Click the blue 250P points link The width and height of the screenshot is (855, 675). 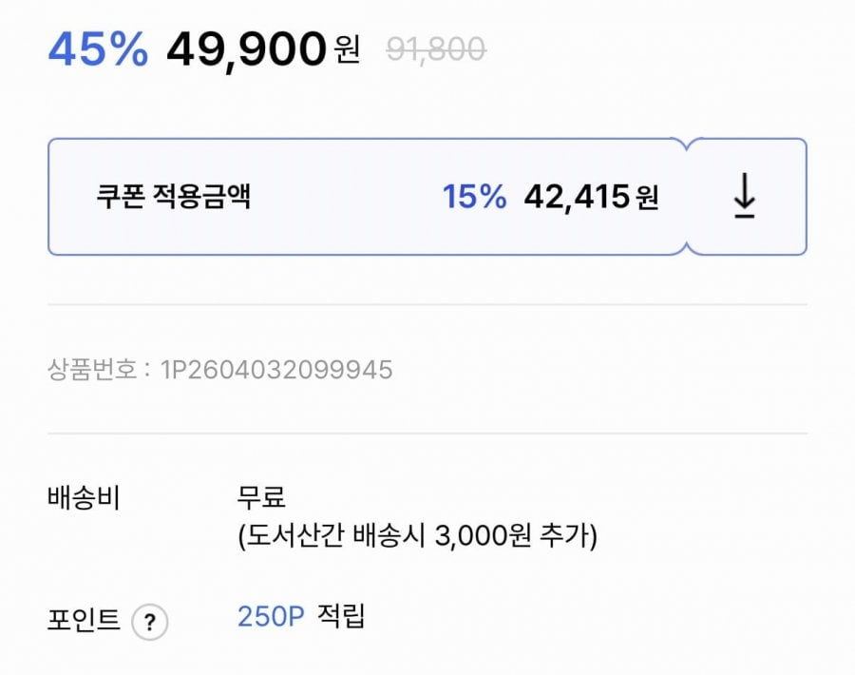click(x=271, y=616)
